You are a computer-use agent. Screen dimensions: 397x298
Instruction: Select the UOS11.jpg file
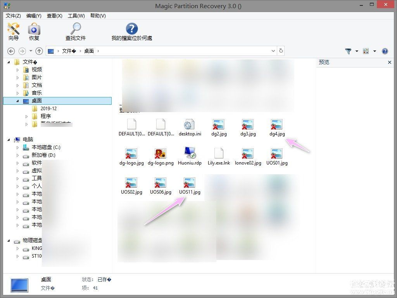pos(190,185)
